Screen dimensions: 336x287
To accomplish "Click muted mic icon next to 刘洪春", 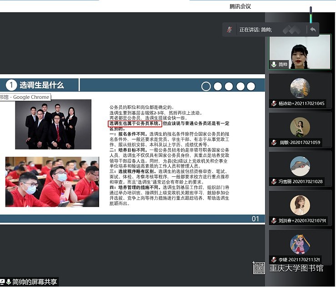I will [x=274, y=220].
